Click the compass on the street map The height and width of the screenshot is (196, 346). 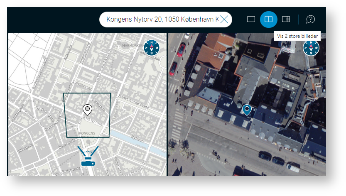[x=151, y=47]
